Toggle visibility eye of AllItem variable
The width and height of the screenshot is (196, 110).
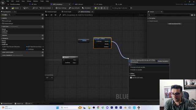coord(43,50)
